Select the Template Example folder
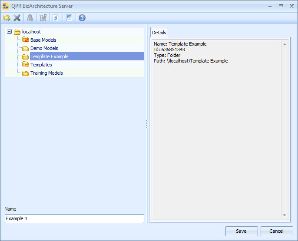 click(x=49, y=56)
